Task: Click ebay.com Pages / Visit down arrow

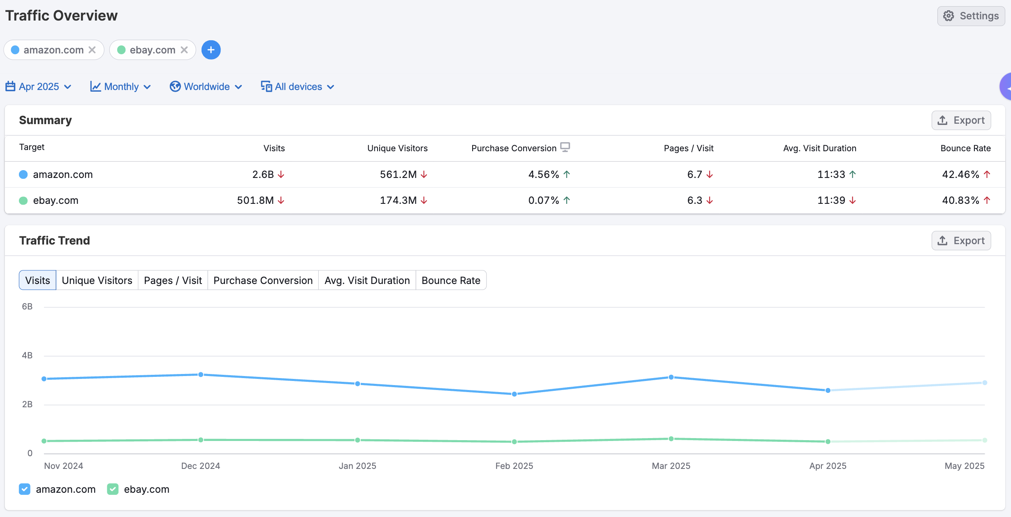Action: 710,200
